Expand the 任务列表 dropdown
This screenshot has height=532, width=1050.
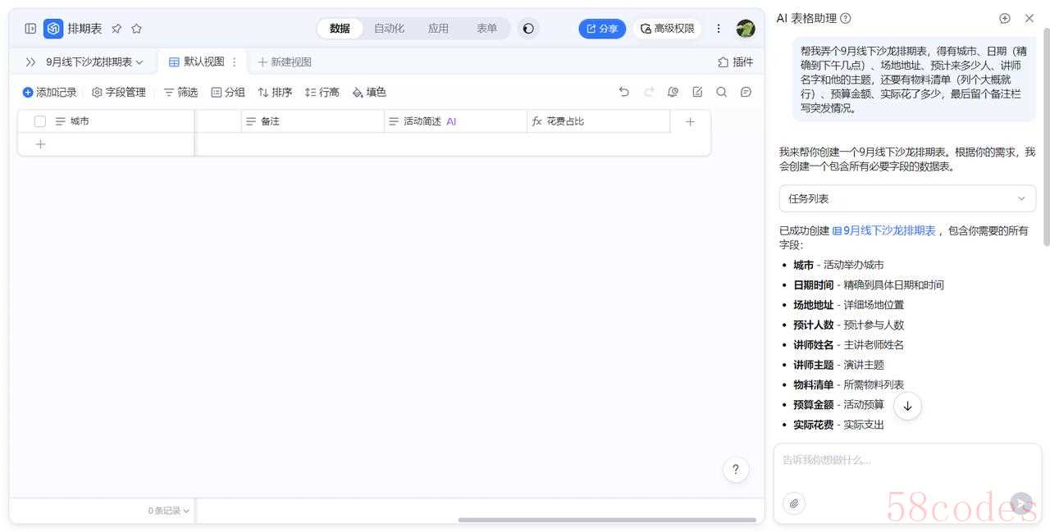point(906,198)
